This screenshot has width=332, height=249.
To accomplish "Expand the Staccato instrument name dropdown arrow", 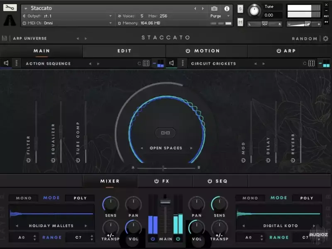I will pyautogui.click(x=26, y=8).
